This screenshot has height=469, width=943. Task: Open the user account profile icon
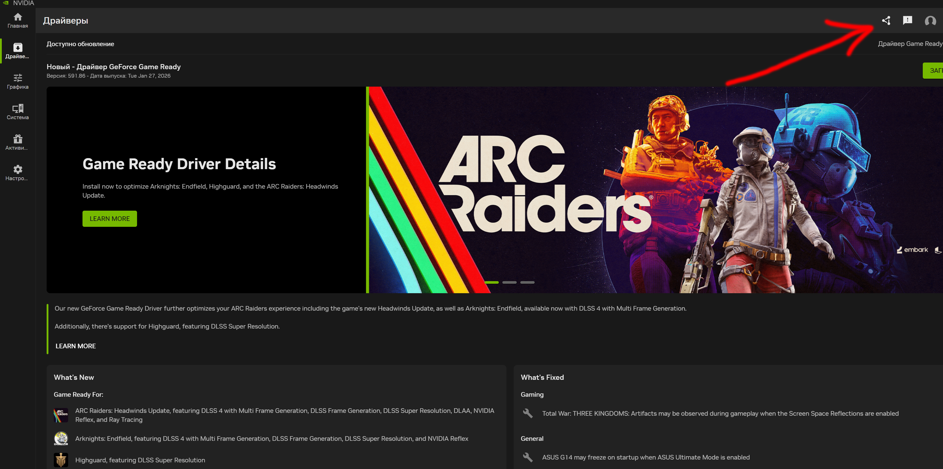click(930, 21)
